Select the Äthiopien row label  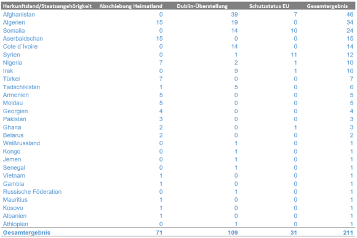[15, 224]
